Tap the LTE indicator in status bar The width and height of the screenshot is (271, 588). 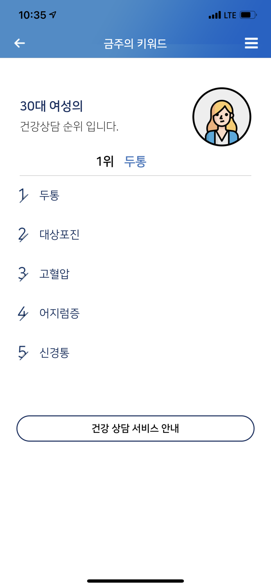(x=230, y=15)
